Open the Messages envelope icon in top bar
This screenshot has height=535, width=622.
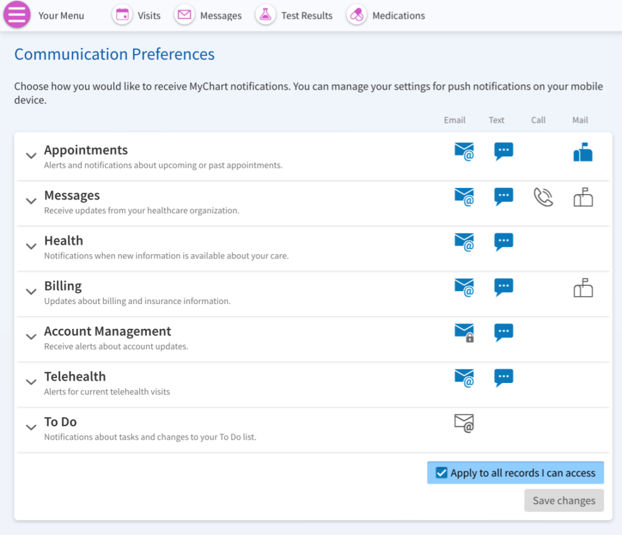coord(185,15)
